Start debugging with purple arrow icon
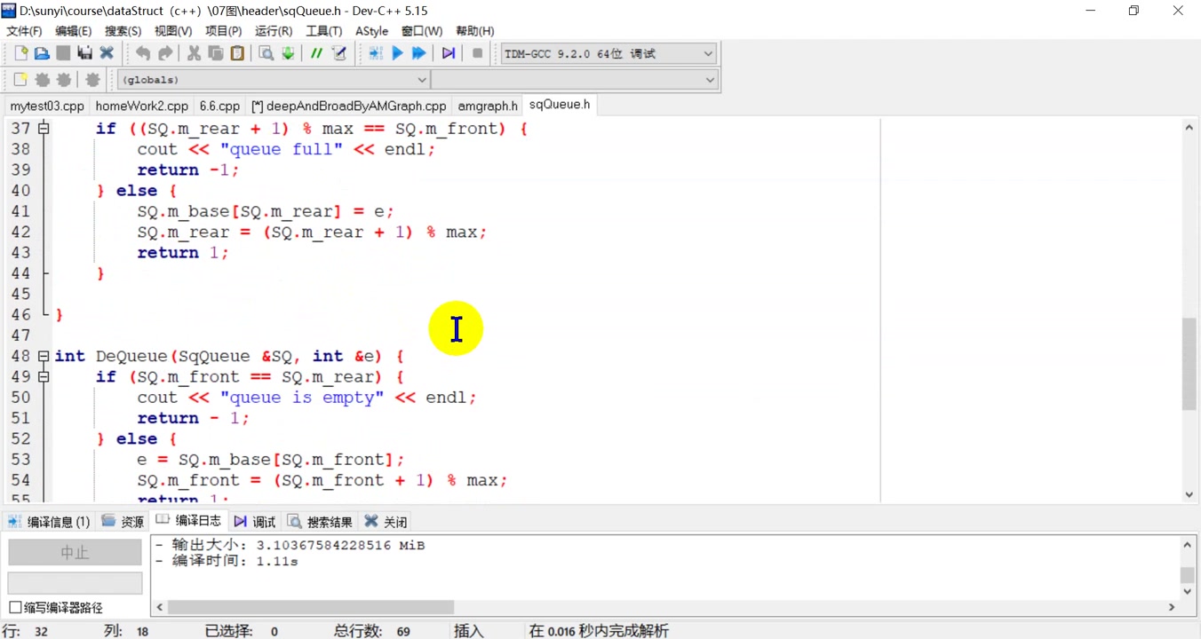The height and width of the screenshot is (639, 1201). point(449,53)
